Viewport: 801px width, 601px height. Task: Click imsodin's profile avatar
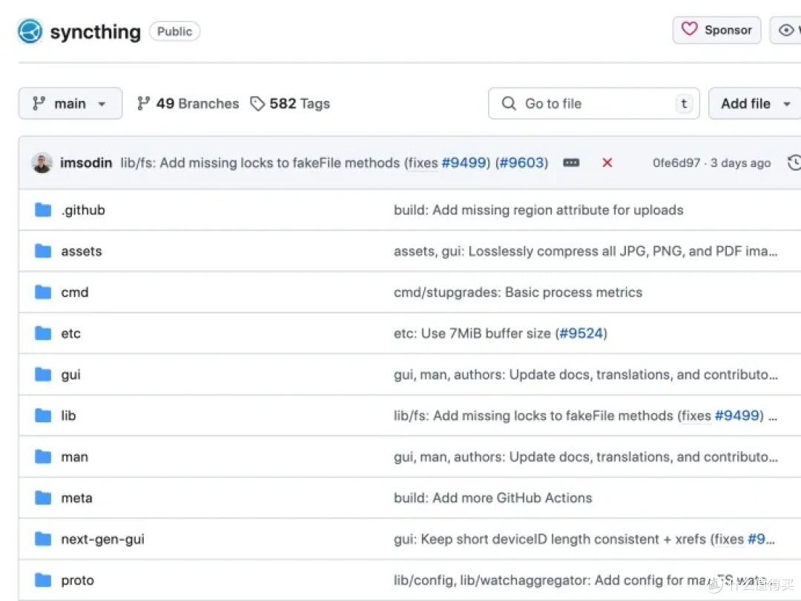[x=42, y=162]
